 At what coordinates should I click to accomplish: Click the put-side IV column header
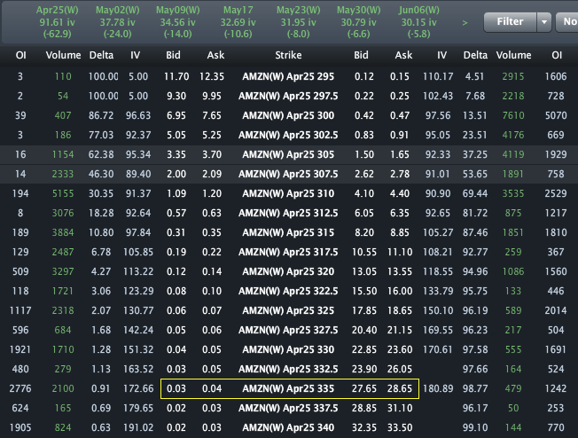[442, 55]
